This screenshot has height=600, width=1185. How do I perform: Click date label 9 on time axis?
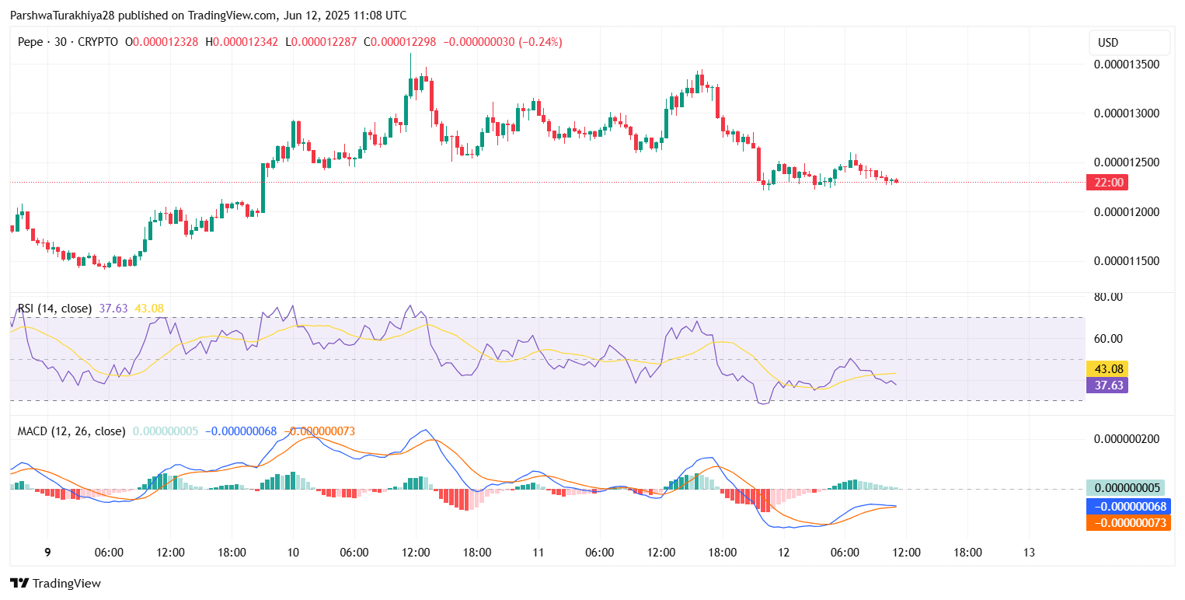(x=48, y=553)
